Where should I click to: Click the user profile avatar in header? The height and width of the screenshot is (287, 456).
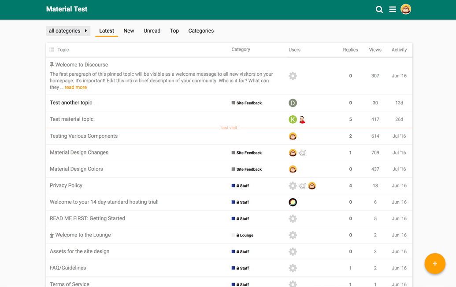(x=406, y=9)
